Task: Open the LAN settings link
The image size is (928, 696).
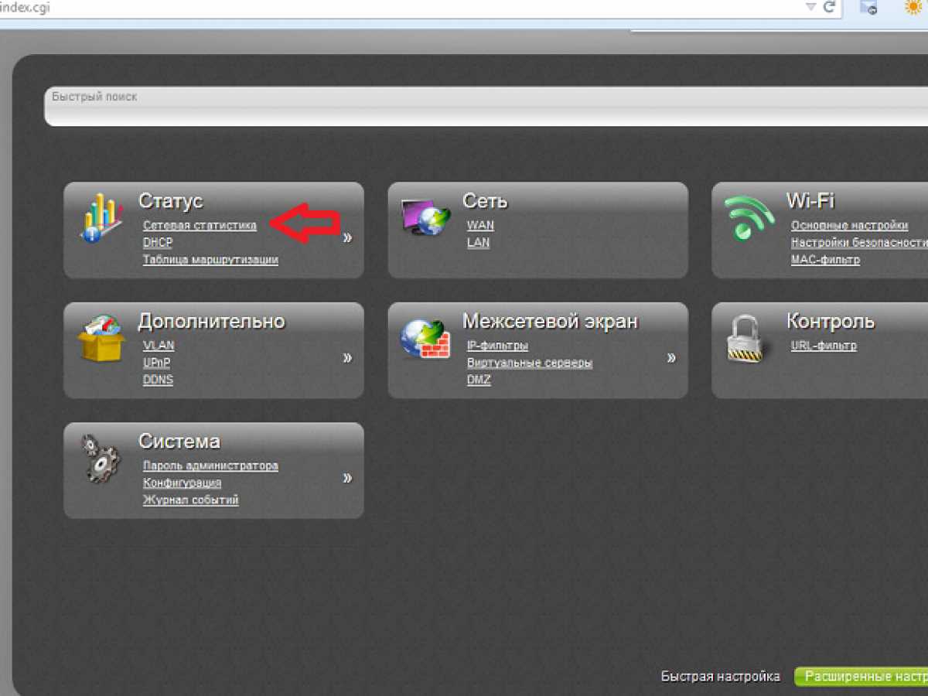Action: (x=478, y=243)
